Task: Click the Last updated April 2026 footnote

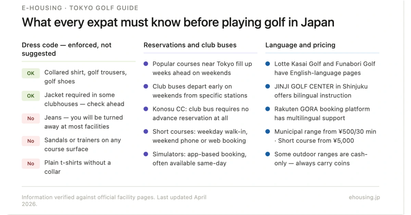Action: 114,201
